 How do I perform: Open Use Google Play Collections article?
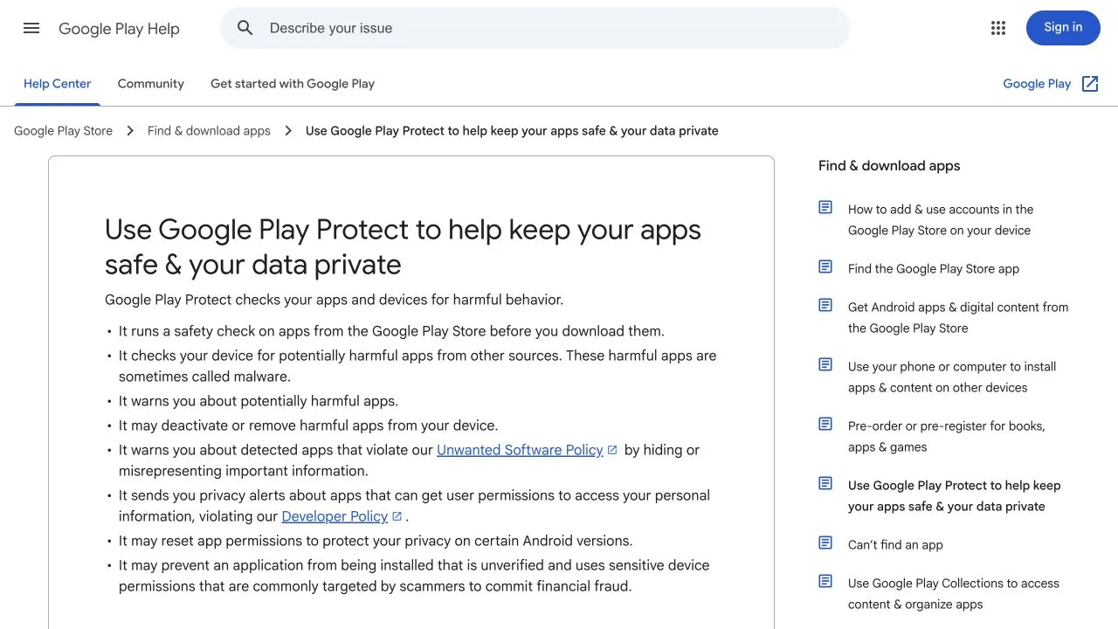click(954, 594)
